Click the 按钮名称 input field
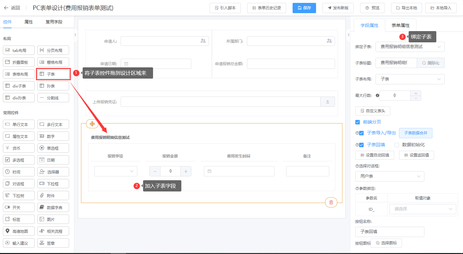Viewport: 463px width, 254px height. (389, 232)
